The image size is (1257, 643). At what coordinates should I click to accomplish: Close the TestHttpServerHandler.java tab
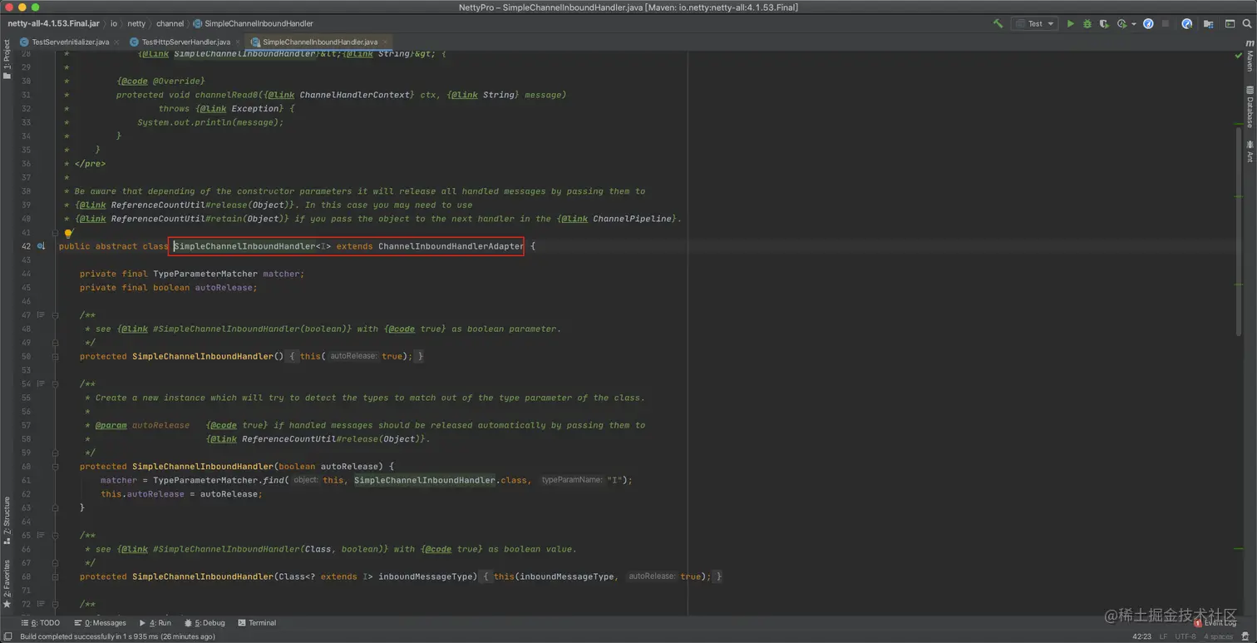tap(238, 42)
